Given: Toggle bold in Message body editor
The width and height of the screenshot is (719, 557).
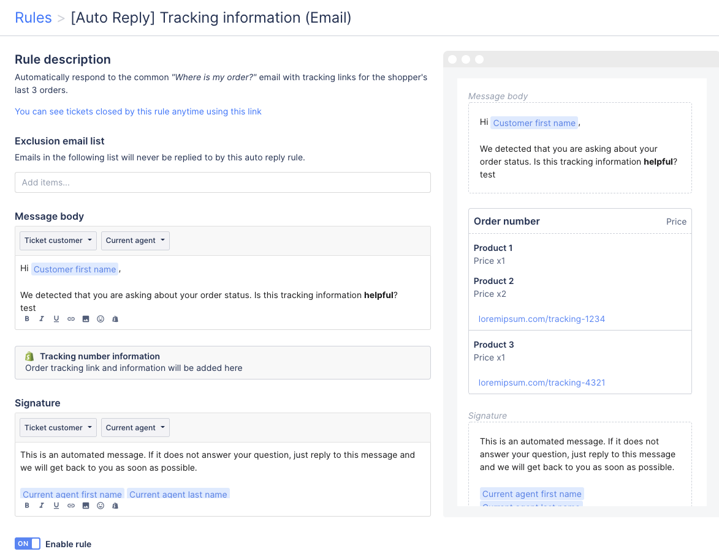Looking at the screenshot, I should point(27,319).
